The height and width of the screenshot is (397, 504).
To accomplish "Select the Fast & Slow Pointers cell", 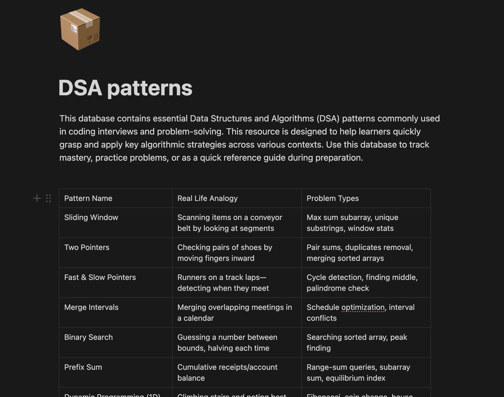I will [100, 277].
